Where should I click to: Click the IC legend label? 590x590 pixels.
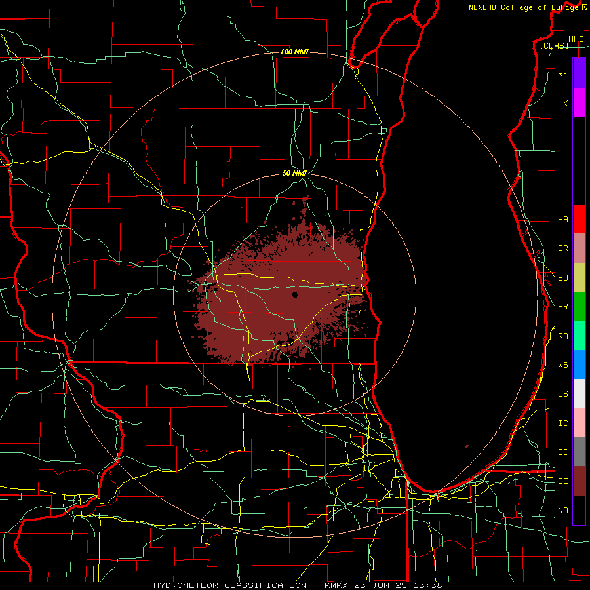[x=562, y=423]
